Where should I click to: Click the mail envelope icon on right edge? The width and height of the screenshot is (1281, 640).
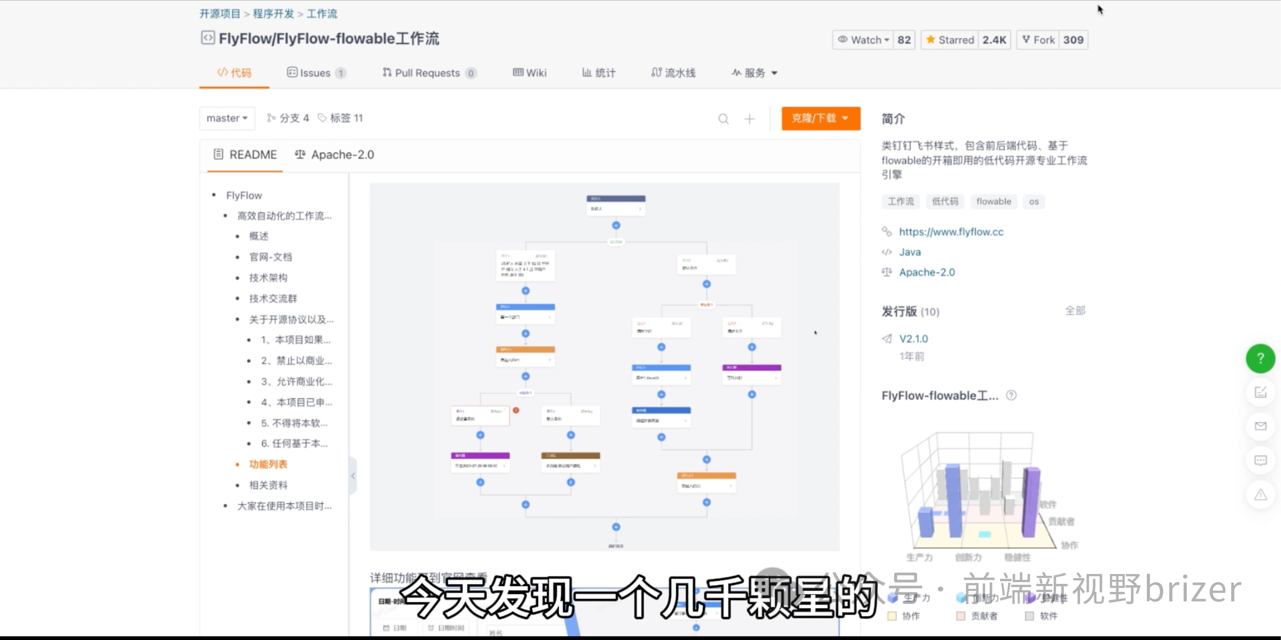(x=1260, y=426)
